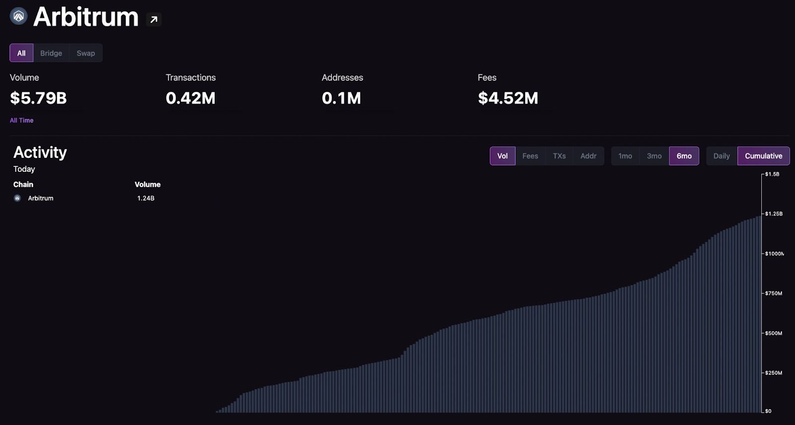This screenshot has height=425, width=795.
Task: Click the 0.42M transactions value
Action: pyautogui.click(x=191, y=98)
